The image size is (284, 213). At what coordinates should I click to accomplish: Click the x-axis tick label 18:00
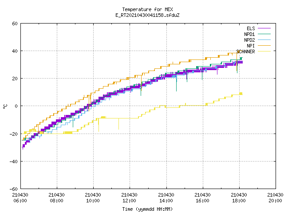[x=239, y=201]
